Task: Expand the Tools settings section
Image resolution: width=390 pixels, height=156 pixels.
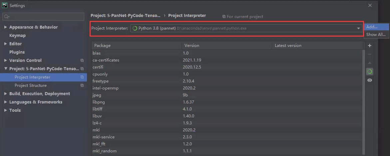Action: [x=6, y=110]
